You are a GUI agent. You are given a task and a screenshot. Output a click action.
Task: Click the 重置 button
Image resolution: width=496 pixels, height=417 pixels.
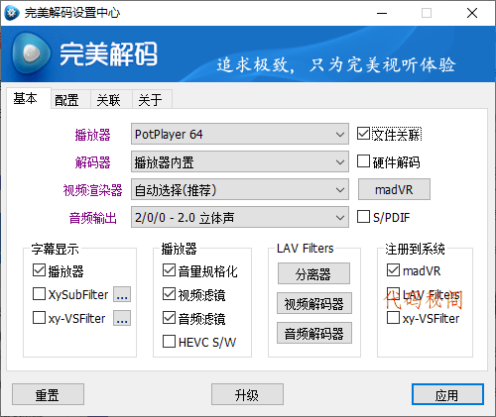pyautogui.click(x=48, y=394)
